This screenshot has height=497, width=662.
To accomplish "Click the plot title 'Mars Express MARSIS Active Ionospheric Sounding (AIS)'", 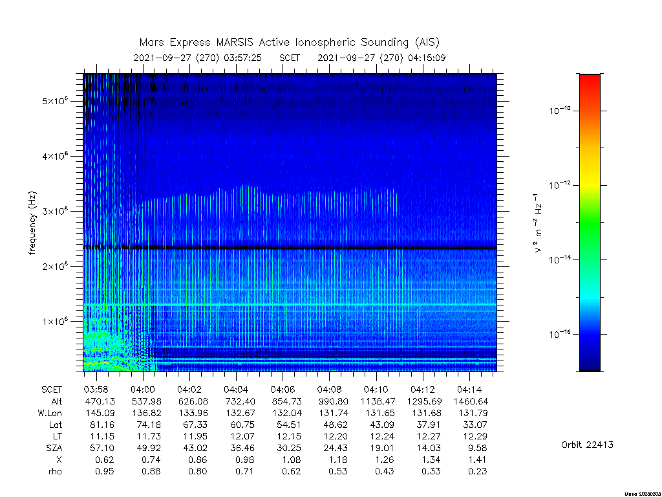I will click(x=289, y=43).
